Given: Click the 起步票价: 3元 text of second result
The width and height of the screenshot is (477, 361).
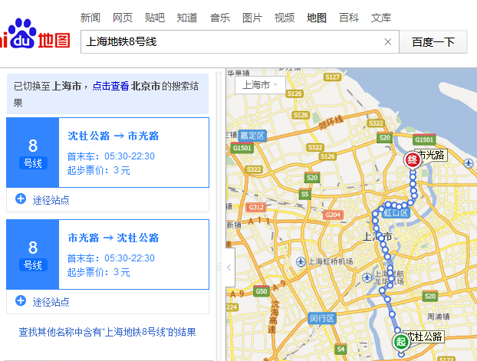Looking at the screenshot, I should click(99, 272).
